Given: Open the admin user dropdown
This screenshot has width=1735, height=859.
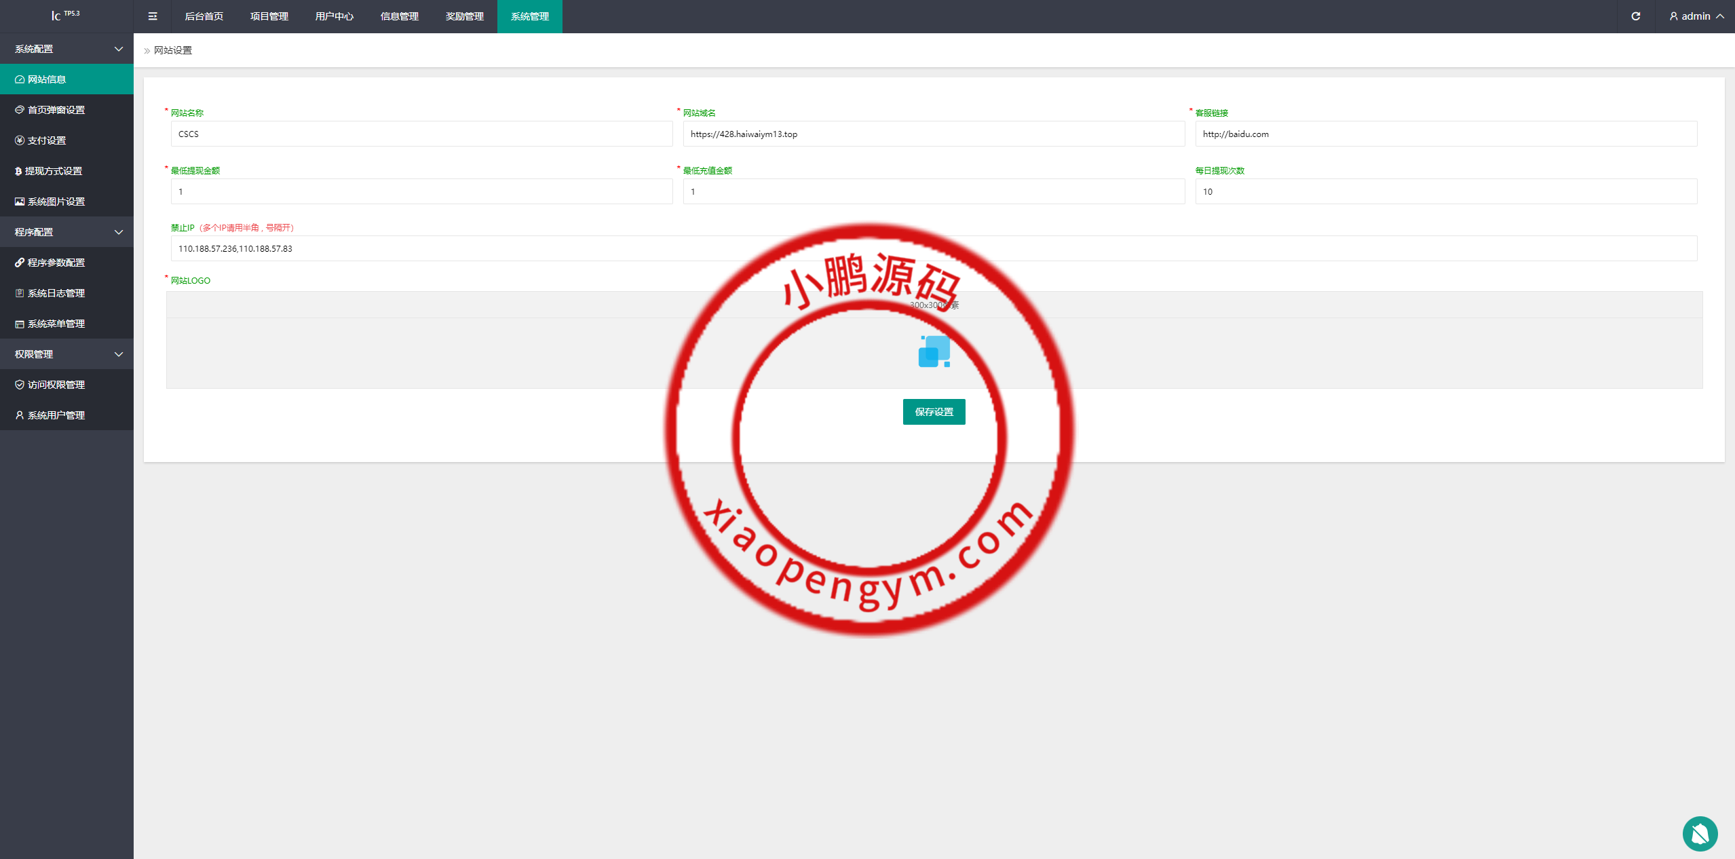Looking at the screenshot, I should coord(1696,16).
